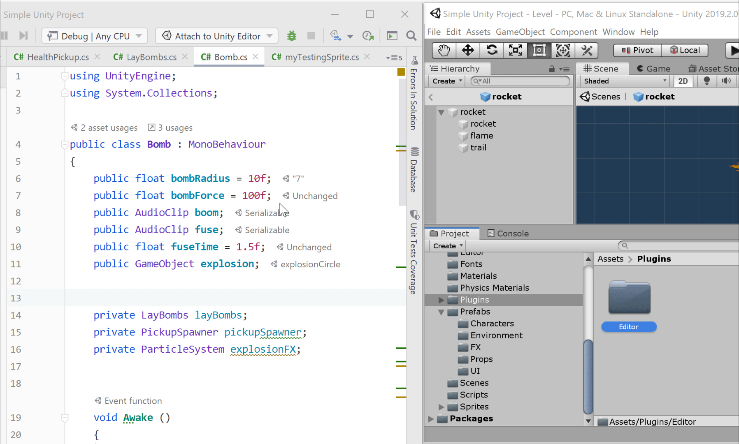Open the Debug | Any CPU configuration dropdown
Viewport: 739px width, 444px height.
[x=94, y=36]
